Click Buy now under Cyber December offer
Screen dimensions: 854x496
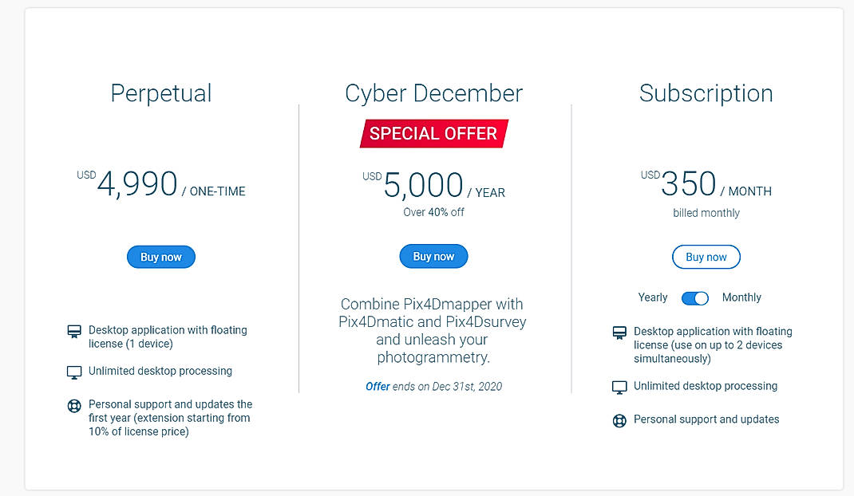[433, 256]
